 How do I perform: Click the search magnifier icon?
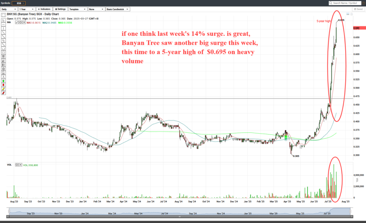[331, 3]
